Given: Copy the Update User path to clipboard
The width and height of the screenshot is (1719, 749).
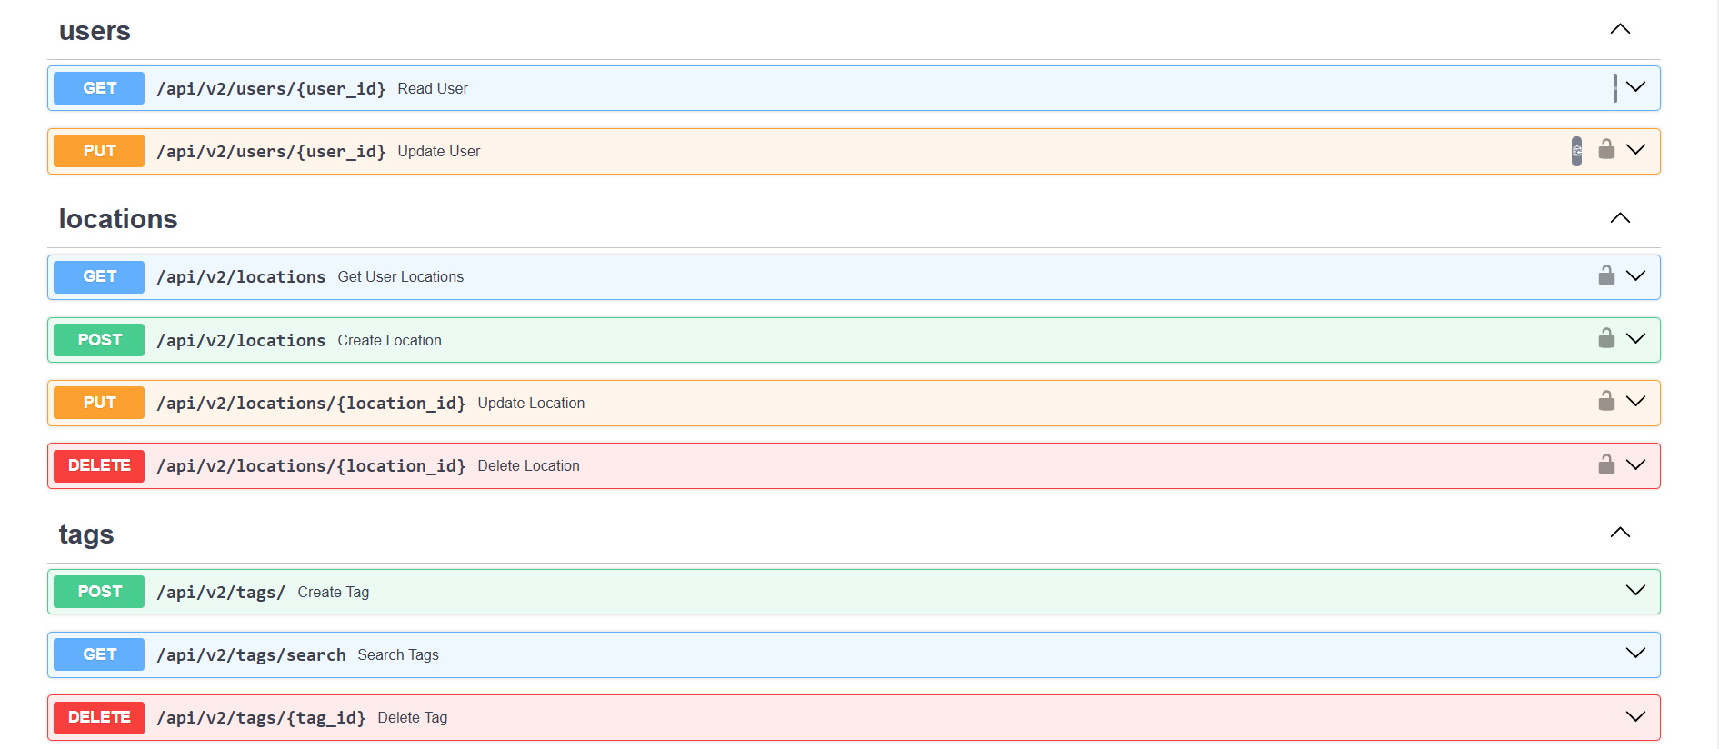Looking at the screenshot, I should click(x=1576, y=151).
